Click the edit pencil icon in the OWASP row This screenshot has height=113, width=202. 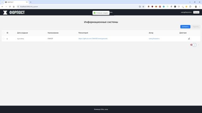[189, 39]
